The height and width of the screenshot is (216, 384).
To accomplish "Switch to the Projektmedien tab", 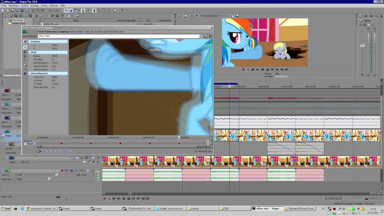I will point(12,75).
